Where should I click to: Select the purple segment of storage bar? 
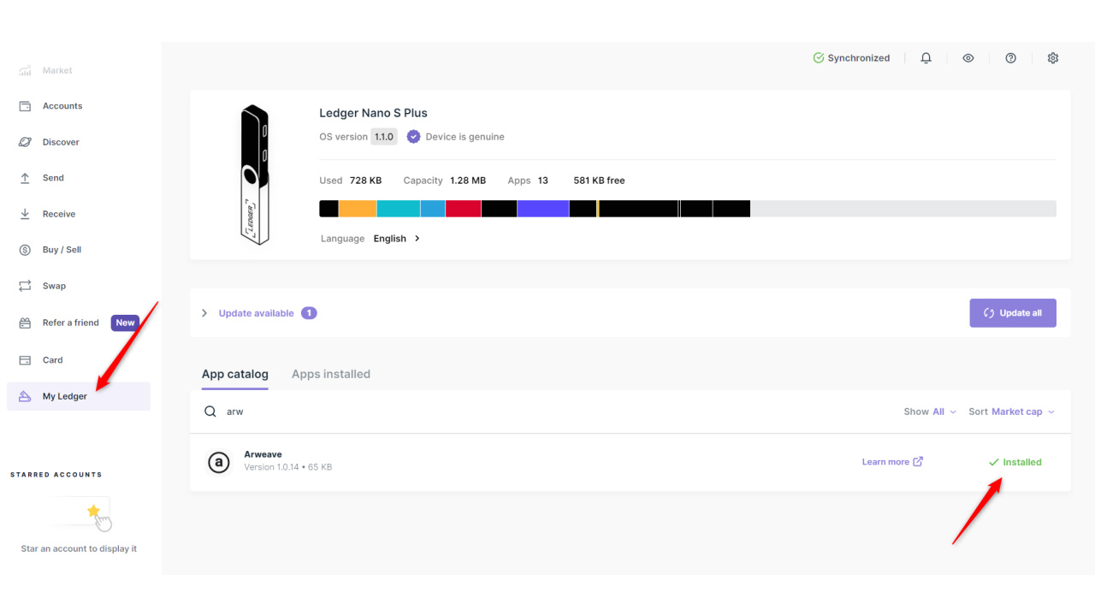pos(543,209)
